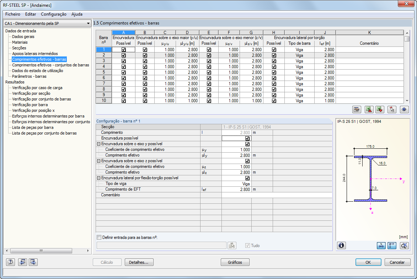Click the pick-bars icon next to the bars field
Image resolution: width=417 pixels, height=279 pixels.
pos(232,246)
